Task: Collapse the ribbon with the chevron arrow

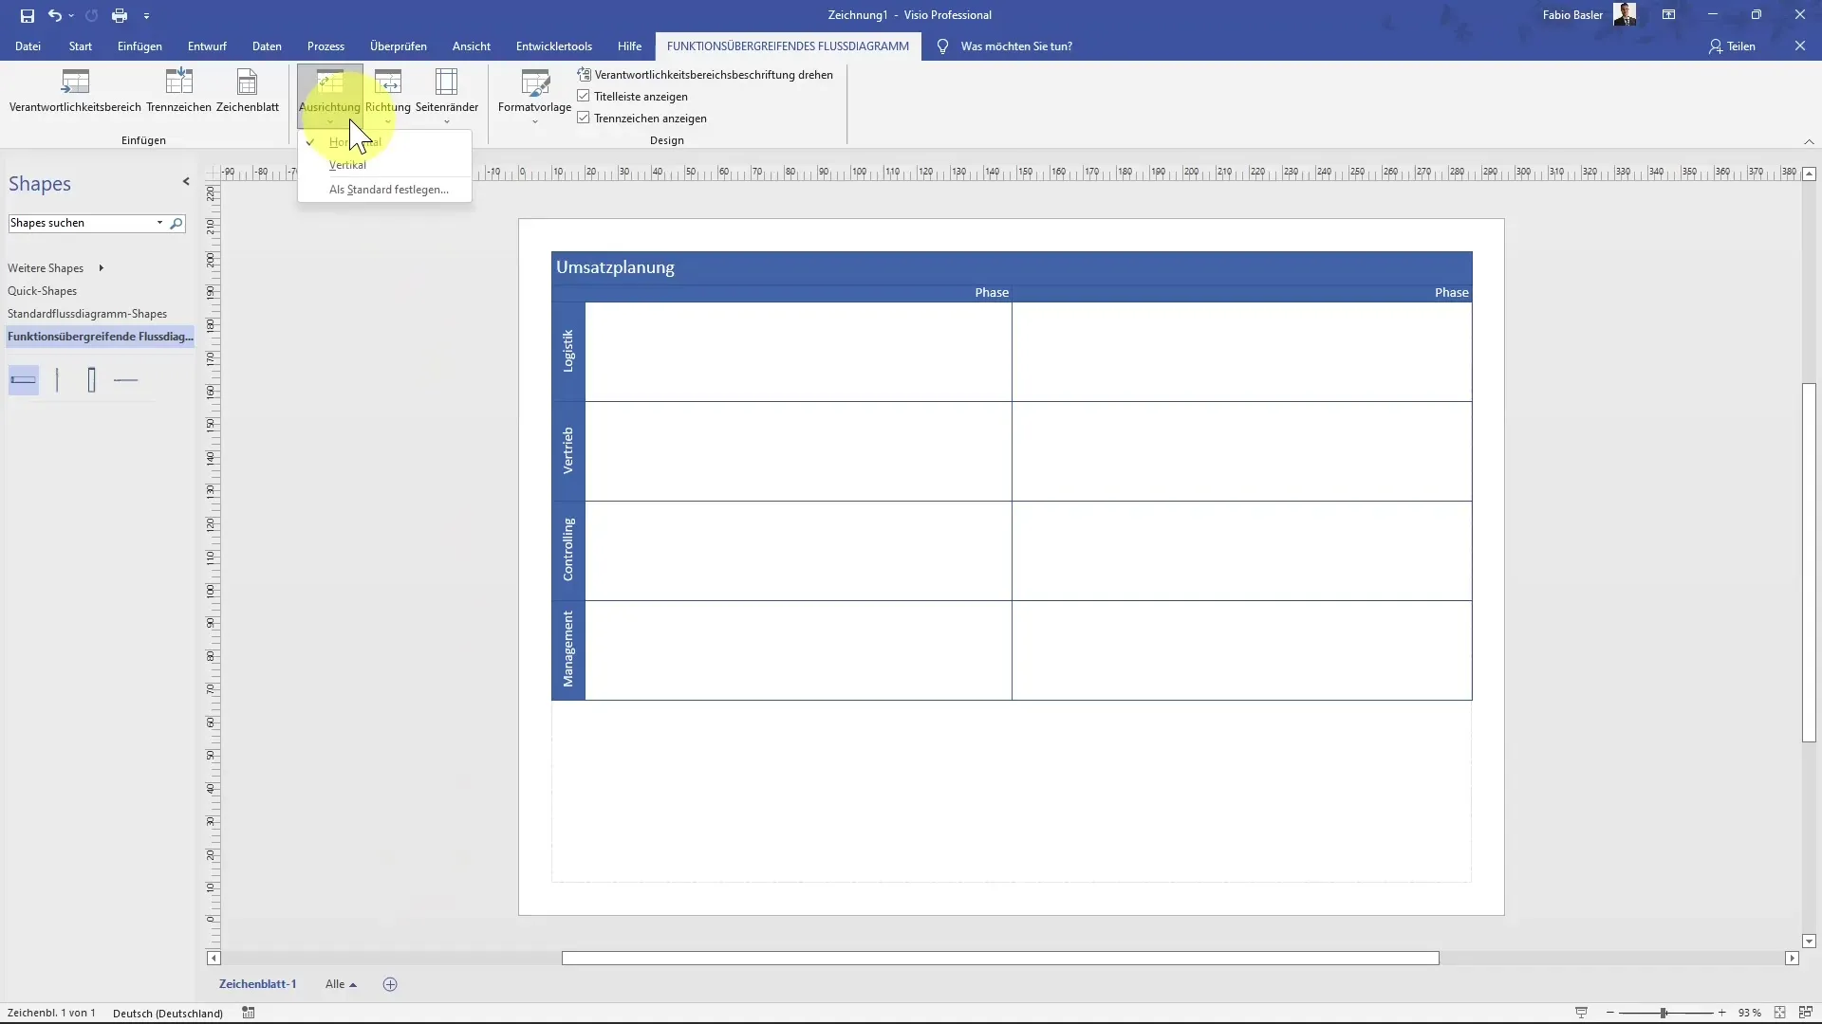Action: pyautogui.click(x=1809, y=141)
